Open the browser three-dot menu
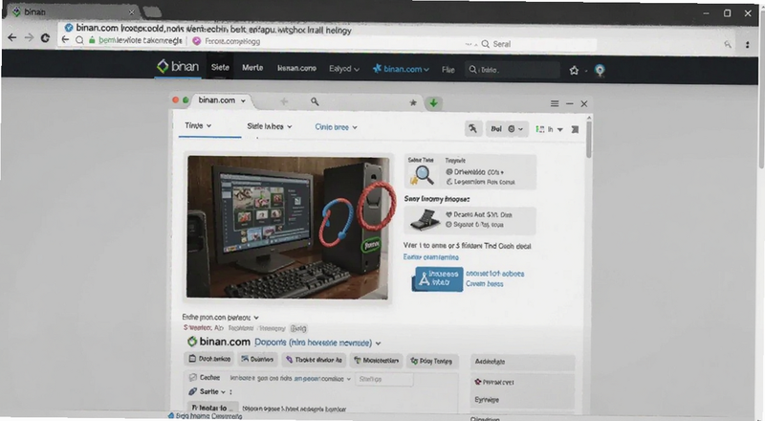The height and width of the screenshot is (421, 765). [747, 44]
